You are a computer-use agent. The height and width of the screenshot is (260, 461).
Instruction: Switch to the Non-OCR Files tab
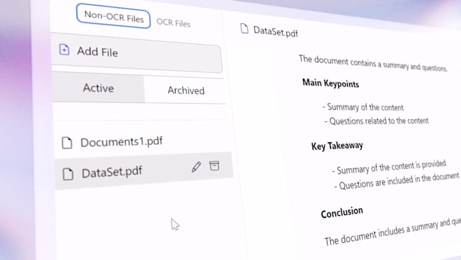tap(113, 16)
